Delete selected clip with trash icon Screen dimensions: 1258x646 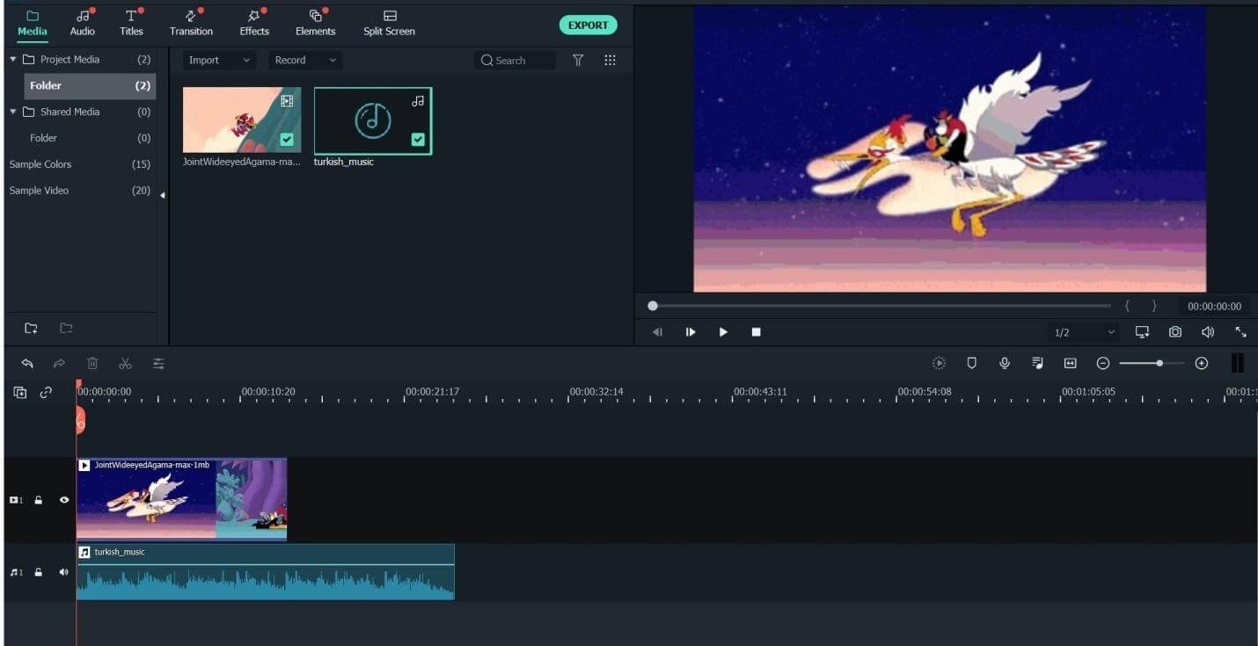click(x=92, y=363)
